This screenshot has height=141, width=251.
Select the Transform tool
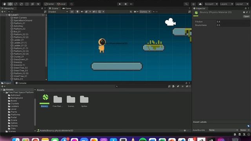pyautogui.click(x=33, y=4)
